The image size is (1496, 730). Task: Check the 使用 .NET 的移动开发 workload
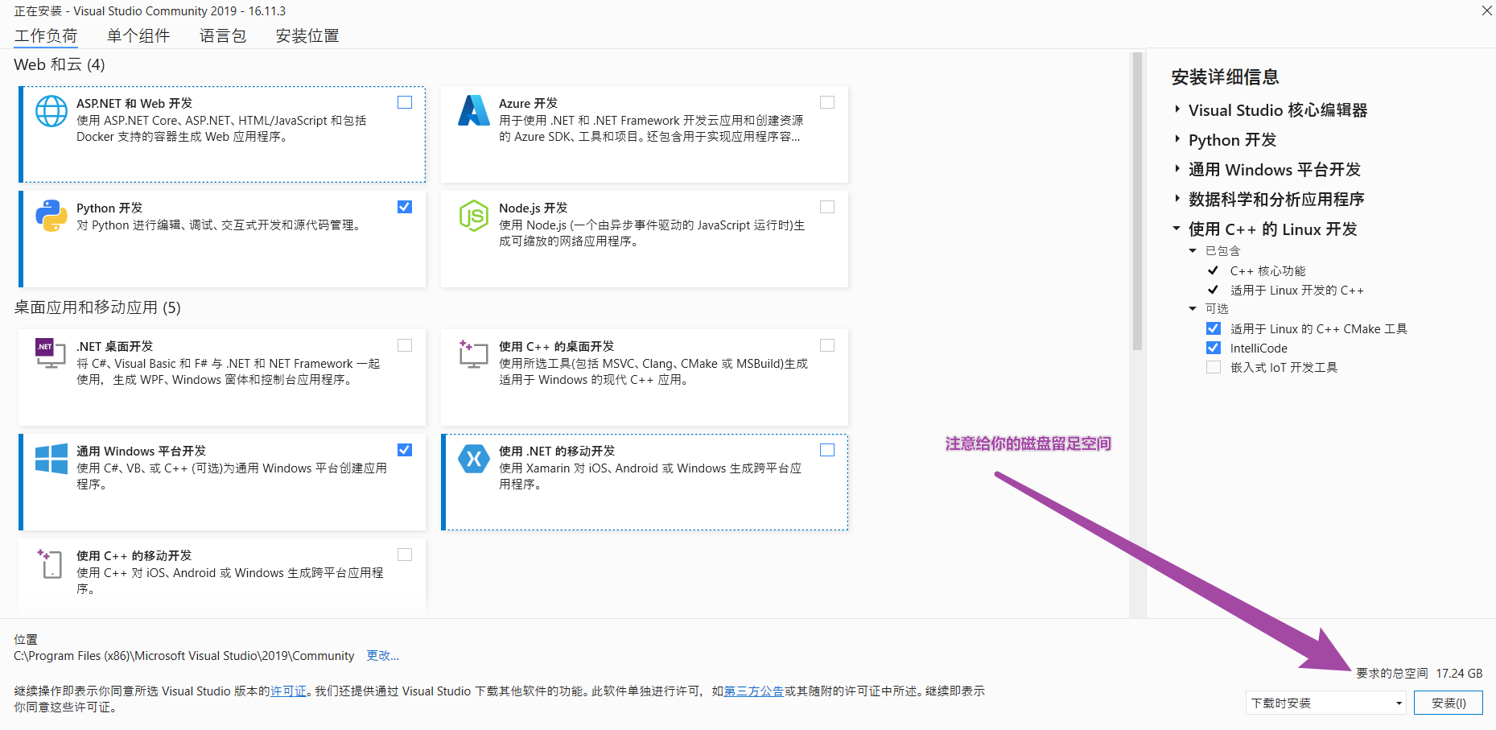(827, 450)
